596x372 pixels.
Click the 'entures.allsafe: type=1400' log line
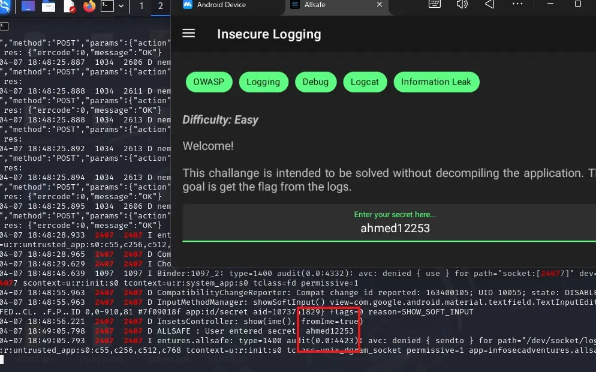coord(298,340)
